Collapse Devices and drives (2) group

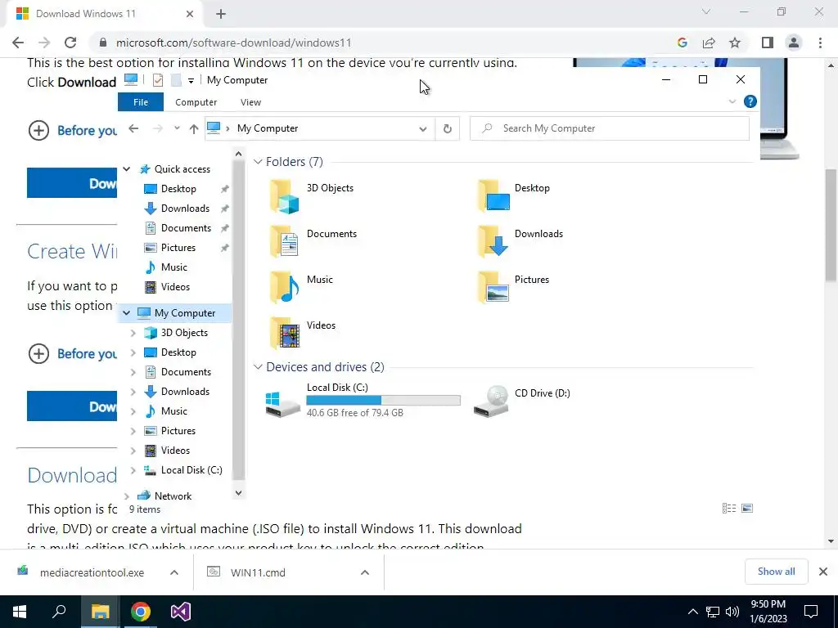(258, 367)
